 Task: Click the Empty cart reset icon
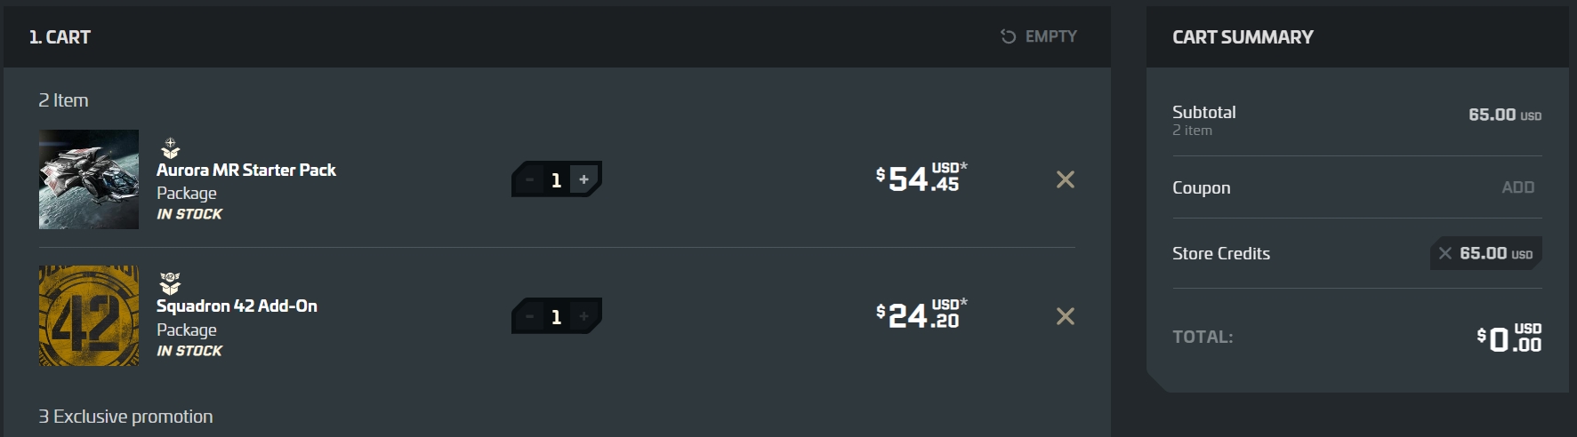tap(1008, 36)
